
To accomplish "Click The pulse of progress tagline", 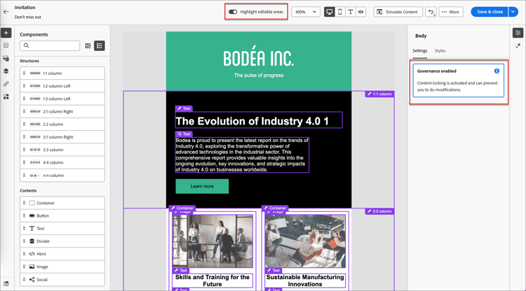I will [x=259, y=76].
